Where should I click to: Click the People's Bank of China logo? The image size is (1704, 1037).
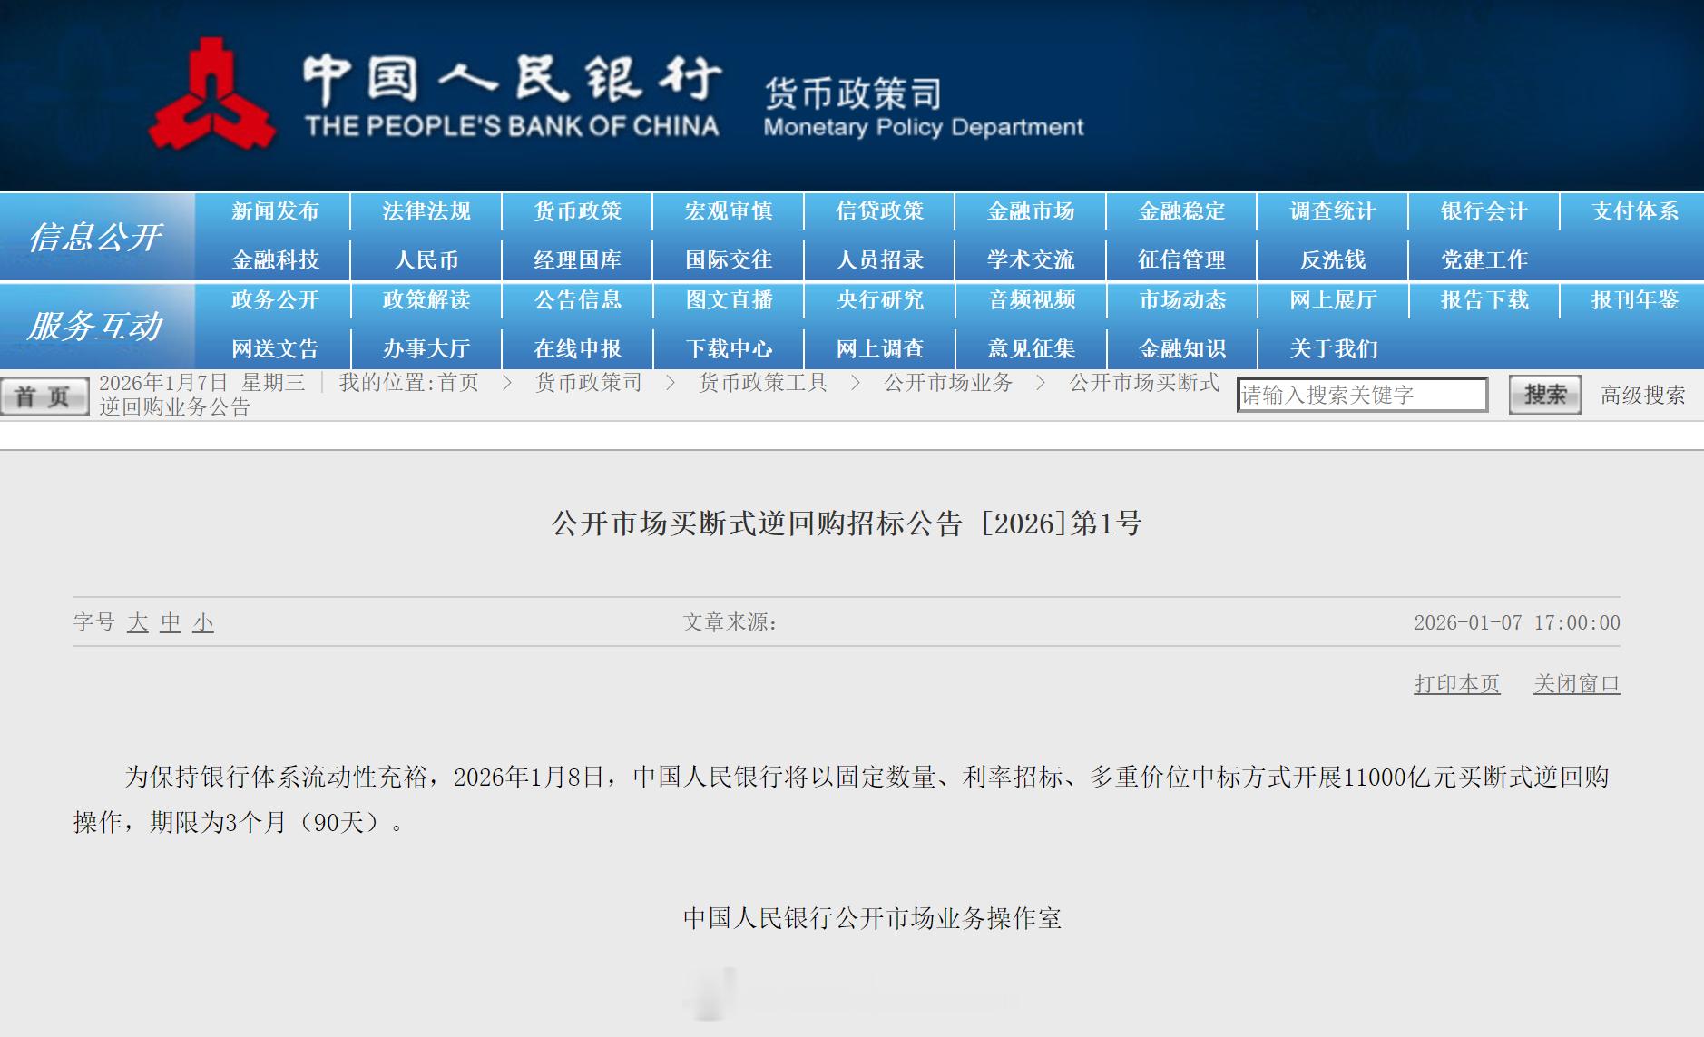point(211,93)
